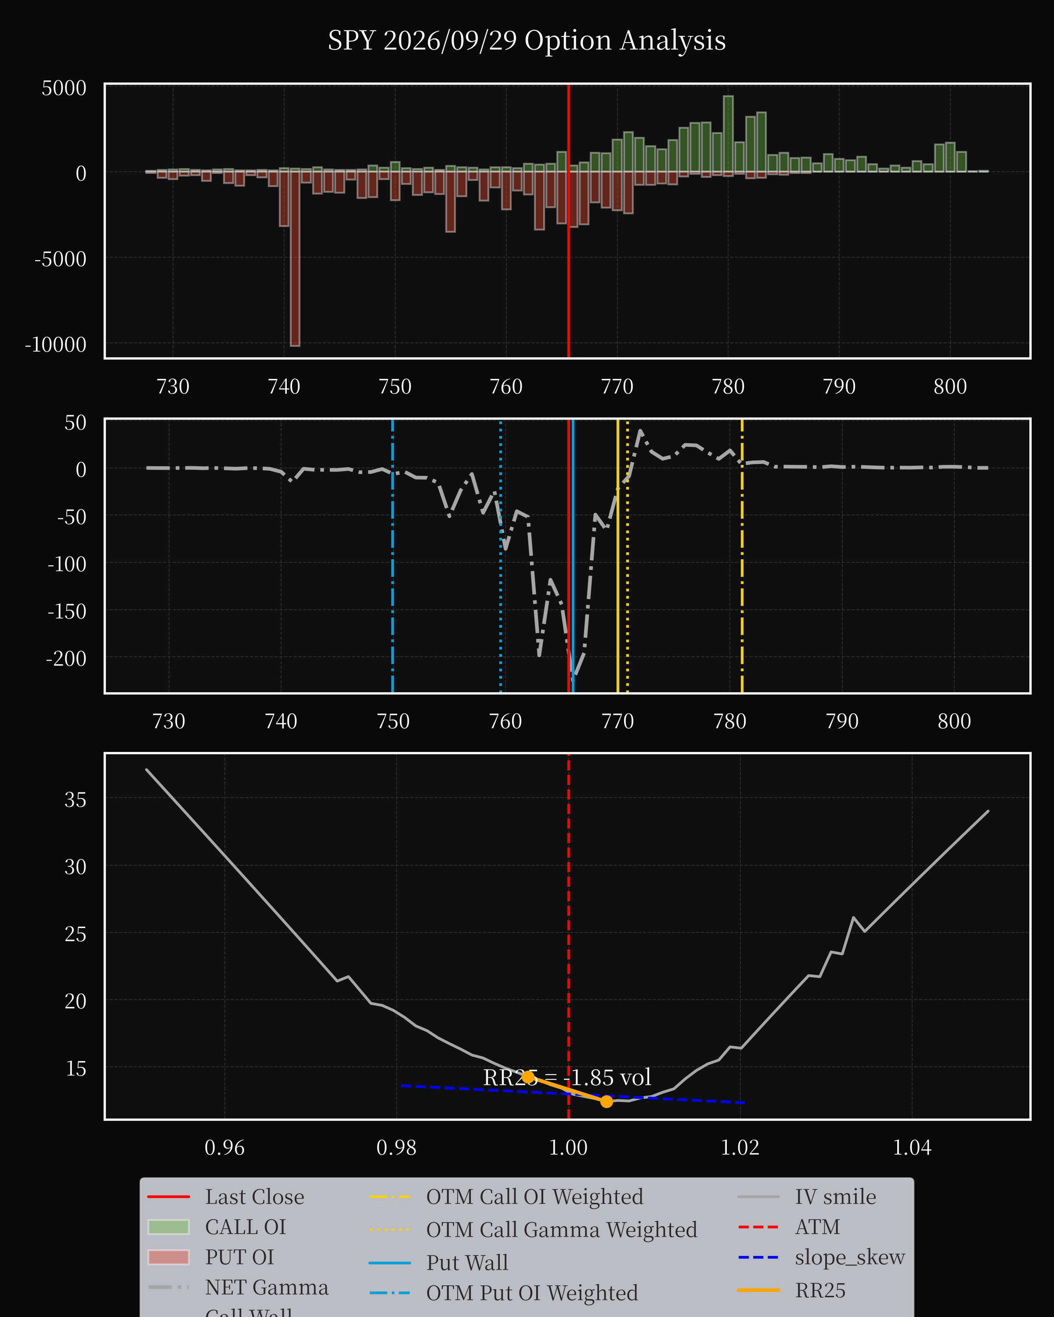This screenshot has height=1317, width=1054.
Task: Click the tallest put OI bar near 741
Action: [x=295, y=259]
